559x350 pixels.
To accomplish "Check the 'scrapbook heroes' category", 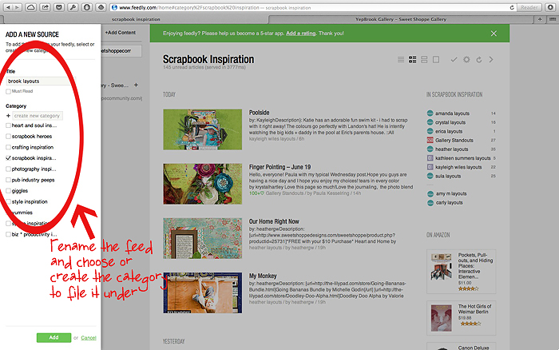I will tap(8, 137).
